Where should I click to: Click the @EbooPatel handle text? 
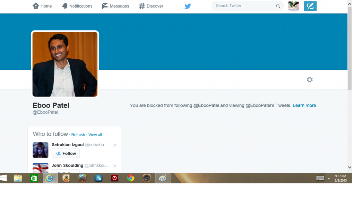click(x=45, y=112)
